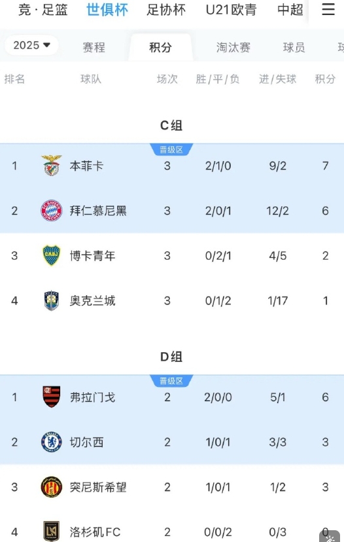Tap the Espérance de Tunis crest
344x542 pixels.
(52, 487)
